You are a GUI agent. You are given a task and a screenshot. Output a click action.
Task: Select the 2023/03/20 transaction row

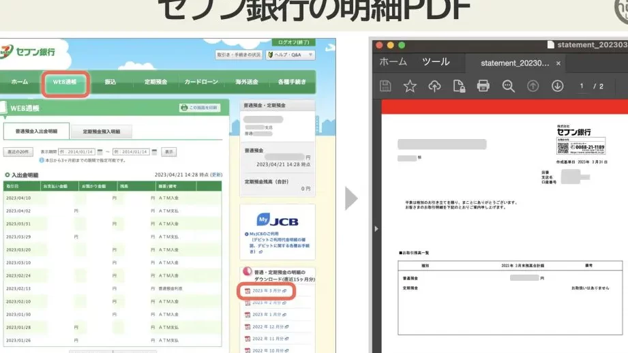point(113,249)
